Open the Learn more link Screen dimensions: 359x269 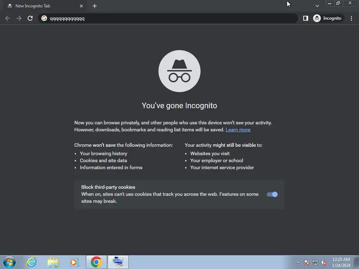coord(238,130)
